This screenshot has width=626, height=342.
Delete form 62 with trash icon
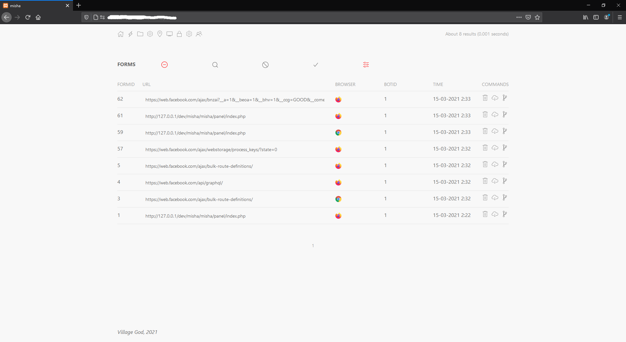click(x=485, y=98)
